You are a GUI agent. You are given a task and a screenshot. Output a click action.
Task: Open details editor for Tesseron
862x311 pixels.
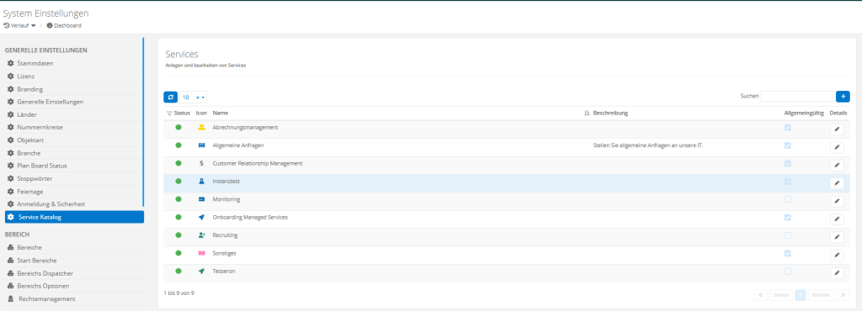[837, 273]
